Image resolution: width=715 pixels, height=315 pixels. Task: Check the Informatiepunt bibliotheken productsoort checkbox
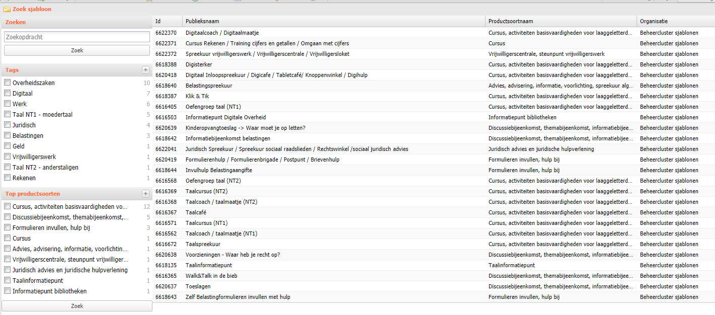(x=7, y=291)
